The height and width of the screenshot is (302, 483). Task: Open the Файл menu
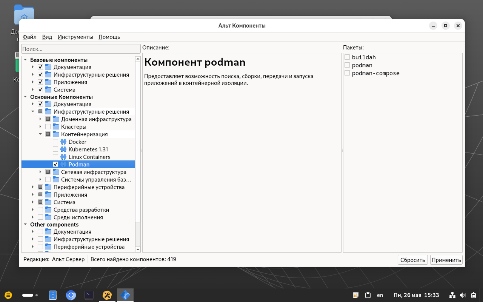(x=29, y=37)
